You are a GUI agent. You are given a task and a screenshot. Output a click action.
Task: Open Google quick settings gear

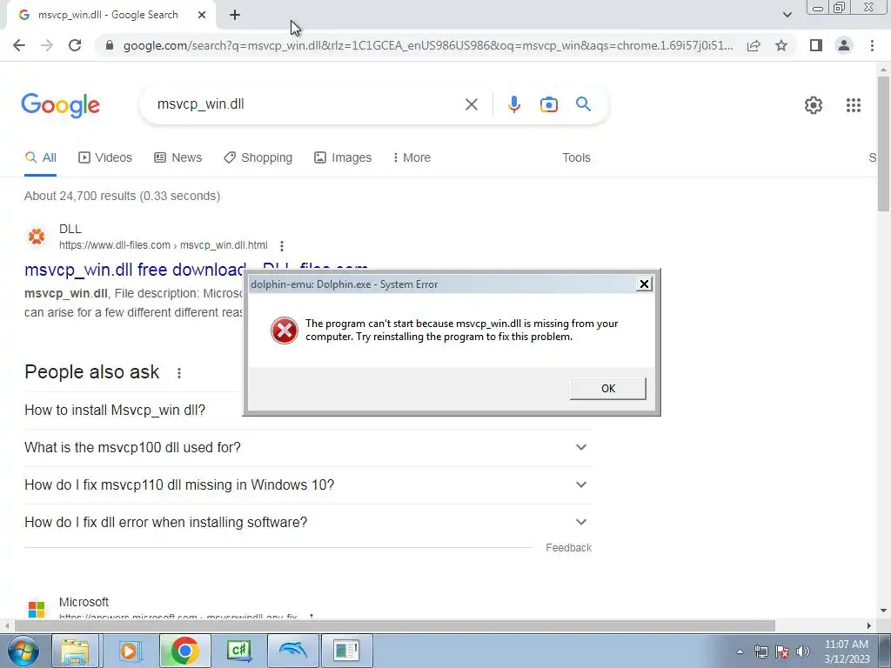pos(814,105)
